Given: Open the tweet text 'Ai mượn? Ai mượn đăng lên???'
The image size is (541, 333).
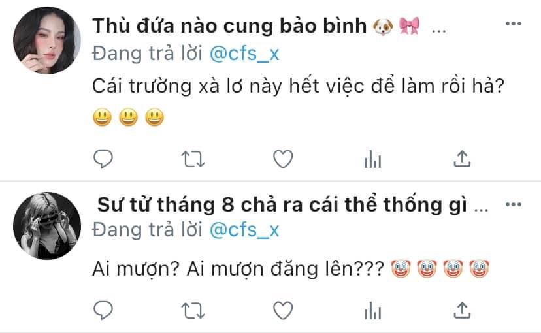Looking at the screenshot, I should 238,269.
